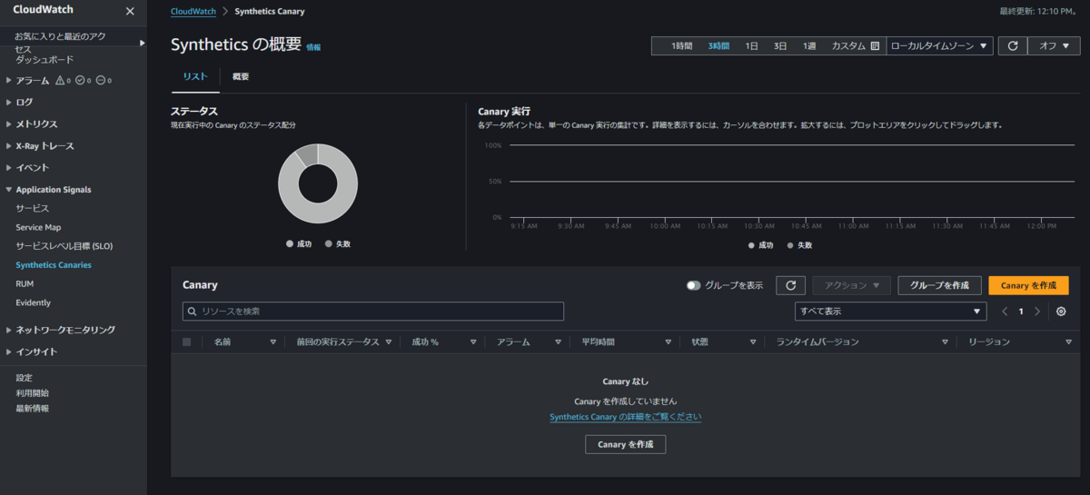This screenshot has height=495, width=1090.
Task: Expand the アラーム sidebar section
Action: (8, 81)
